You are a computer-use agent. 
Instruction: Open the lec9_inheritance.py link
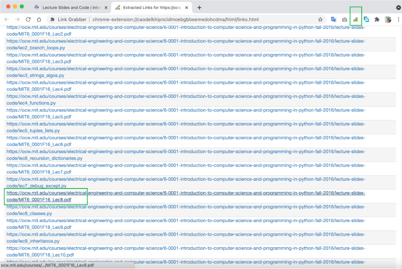pyautogui.click(x=186, y=238)
